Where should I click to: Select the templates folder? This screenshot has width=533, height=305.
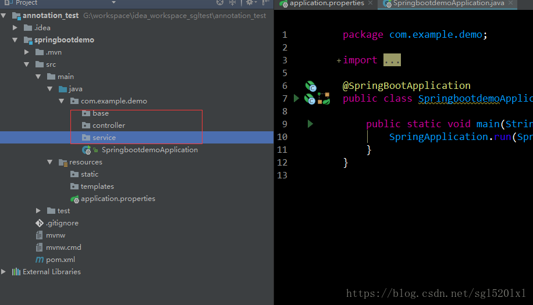[x=97, y=186]
